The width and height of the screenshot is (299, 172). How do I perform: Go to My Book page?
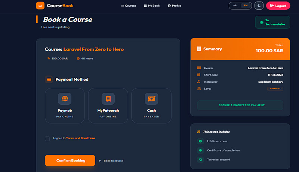coord(152,6)
